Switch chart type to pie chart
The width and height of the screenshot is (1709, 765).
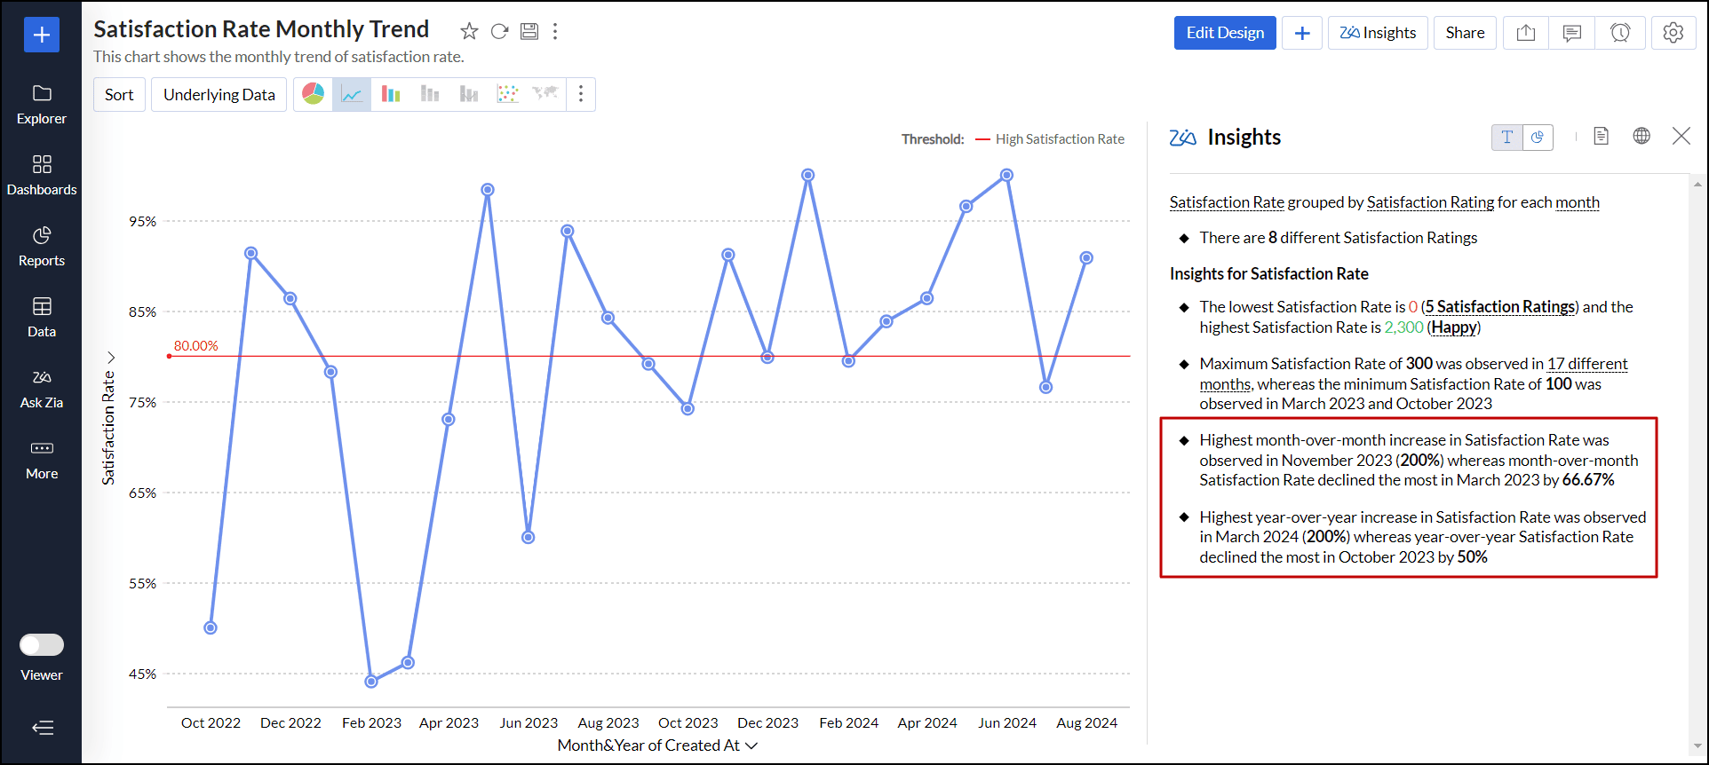(x=313, y=94)
